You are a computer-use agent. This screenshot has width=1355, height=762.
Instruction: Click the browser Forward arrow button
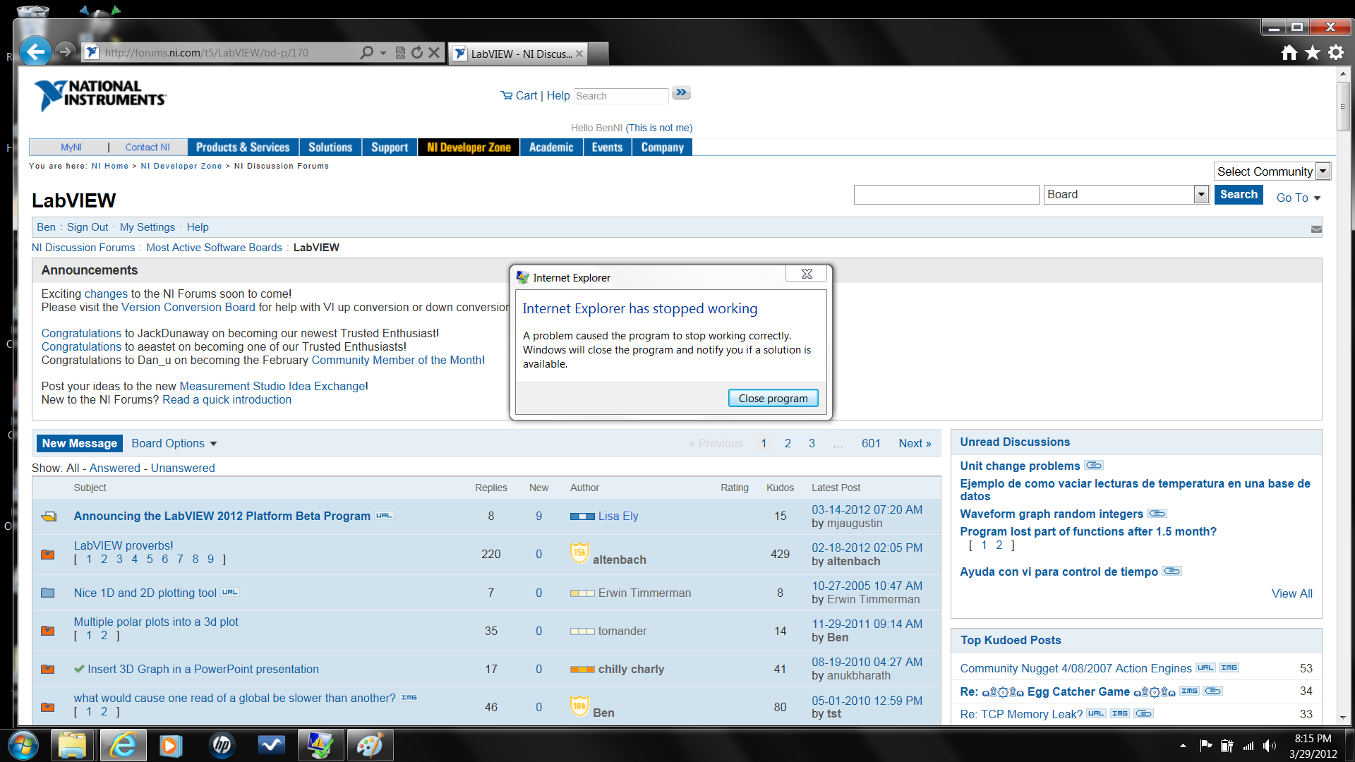click(65, 52)
